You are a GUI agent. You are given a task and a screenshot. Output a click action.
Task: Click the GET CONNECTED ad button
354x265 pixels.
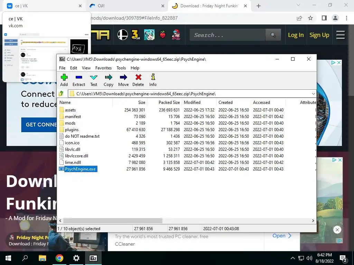click(39, 125)
